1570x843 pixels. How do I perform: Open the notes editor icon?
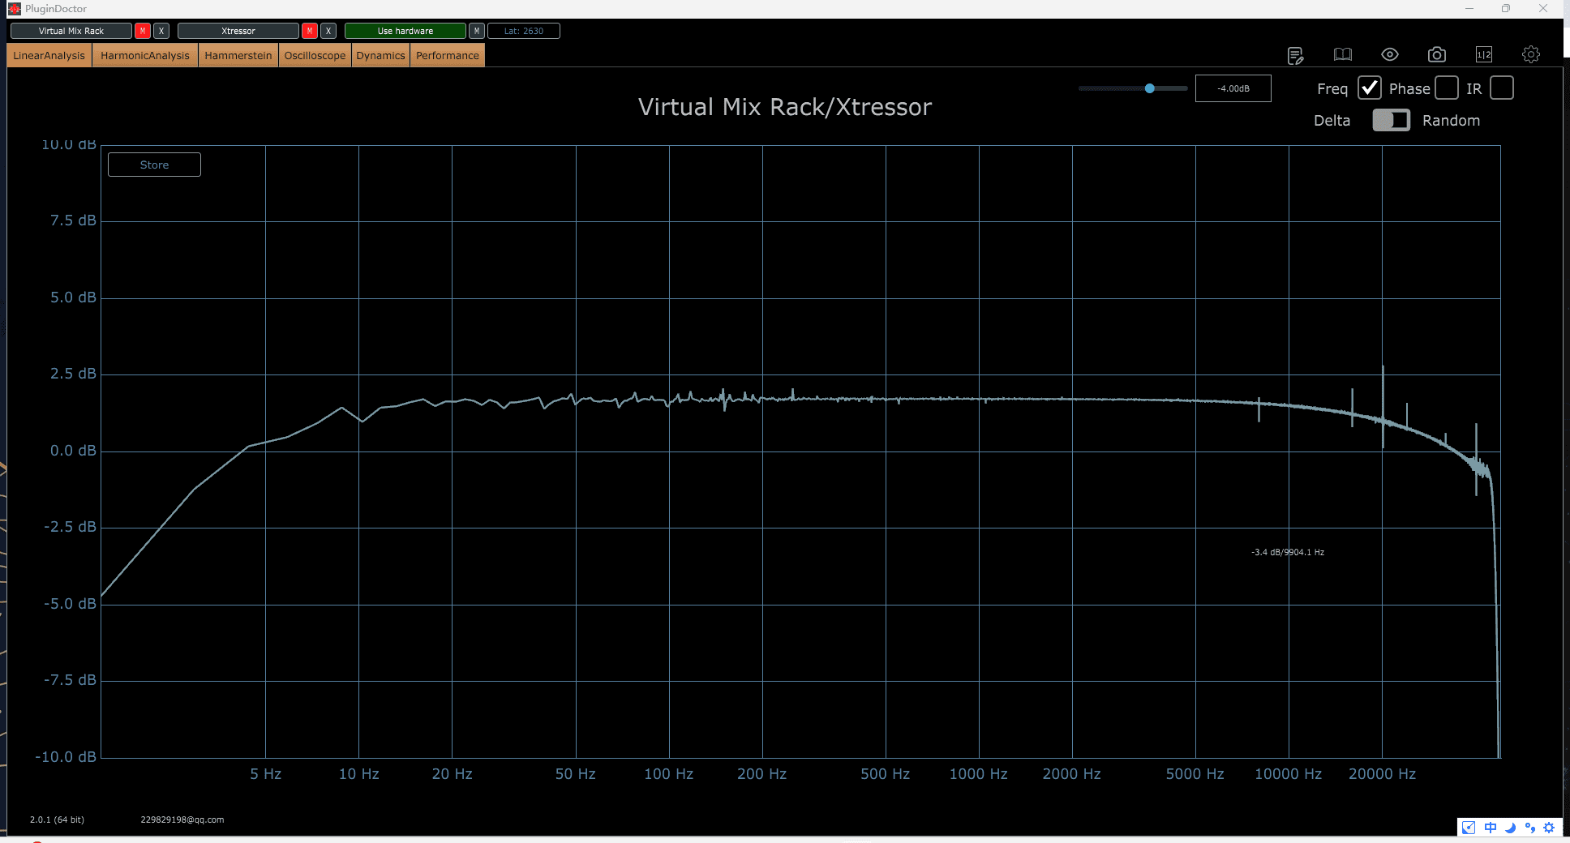[1295, 55]
